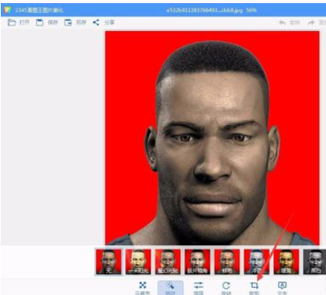Apply the second pale-tone filter thumbnail

coord(138,262)
